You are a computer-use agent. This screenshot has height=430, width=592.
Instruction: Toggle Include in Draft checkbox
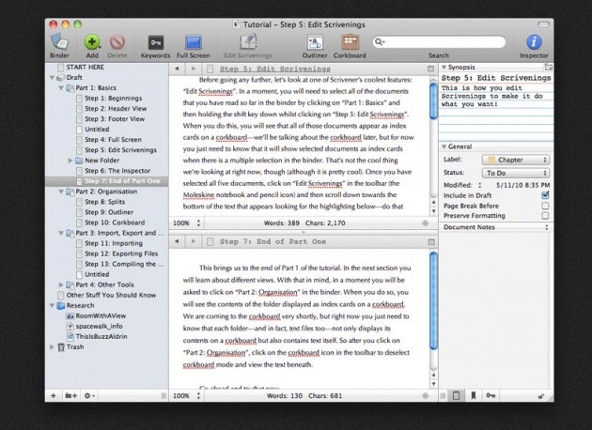[545, 195]
